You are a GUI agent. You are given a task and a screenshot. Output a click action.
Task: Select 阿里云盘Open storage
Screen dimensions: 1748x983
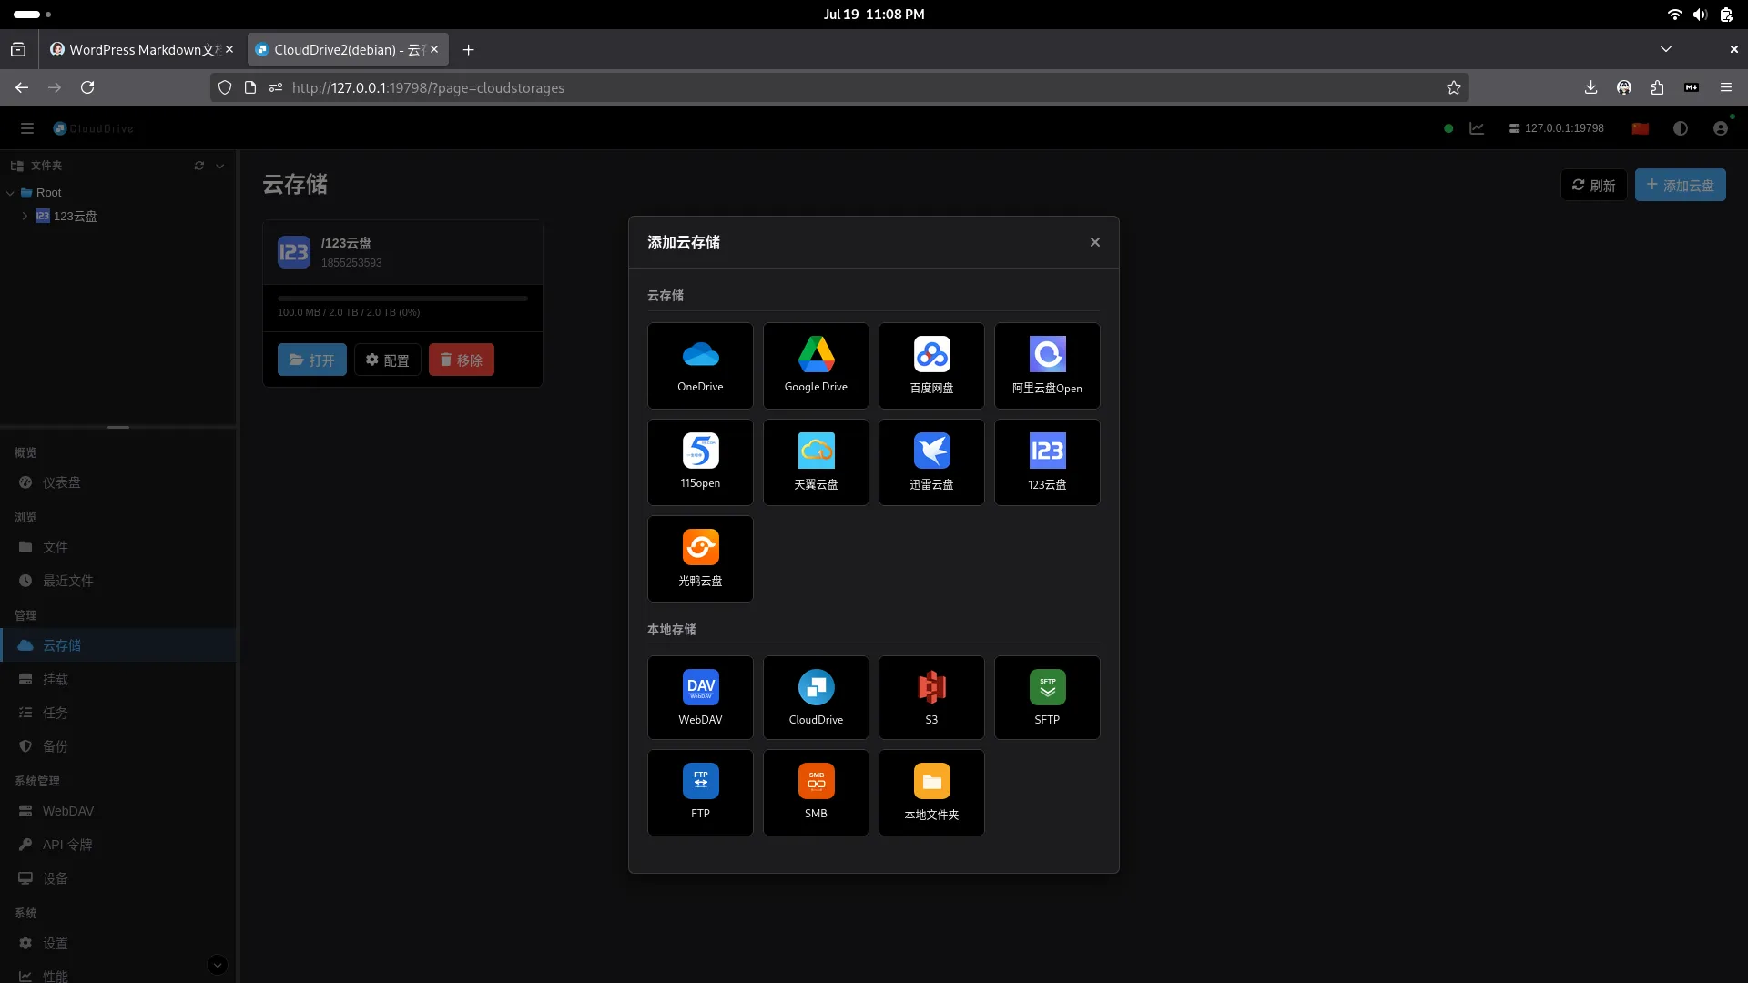click(x=1047, y=366)
